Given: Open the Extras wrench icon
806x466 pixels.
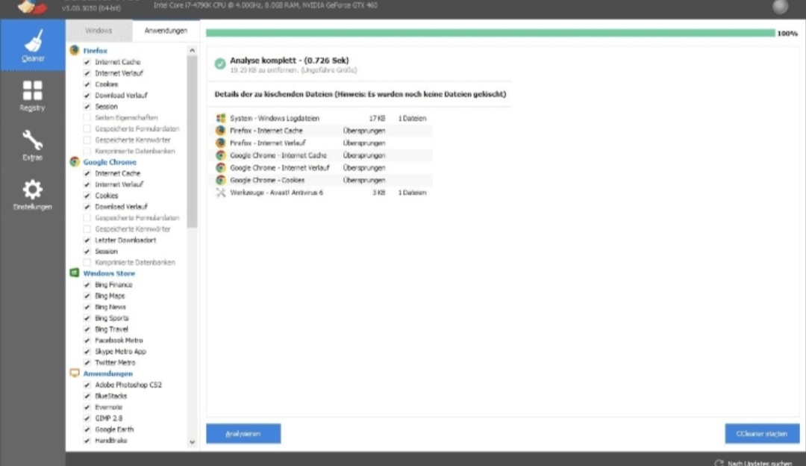Looking at the screenshot, I should (x=32, y=140).
